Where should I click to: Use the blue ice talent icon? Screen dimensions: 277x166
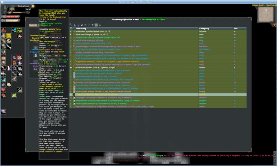(14, 30)
